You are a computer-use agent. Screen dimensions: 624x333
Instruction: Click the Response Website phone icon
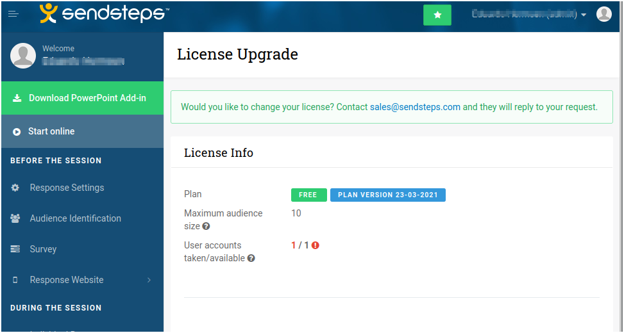point(15,280)
